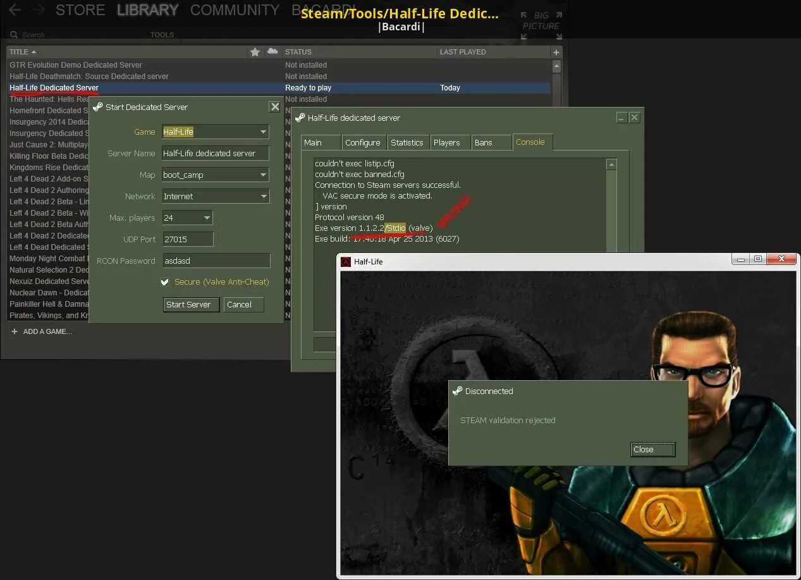The width and height of the screenshot is (801, 580).
Task: Click the 'Protocol version 48' console line
Action: pyautogui.click(x=350, y=218)
